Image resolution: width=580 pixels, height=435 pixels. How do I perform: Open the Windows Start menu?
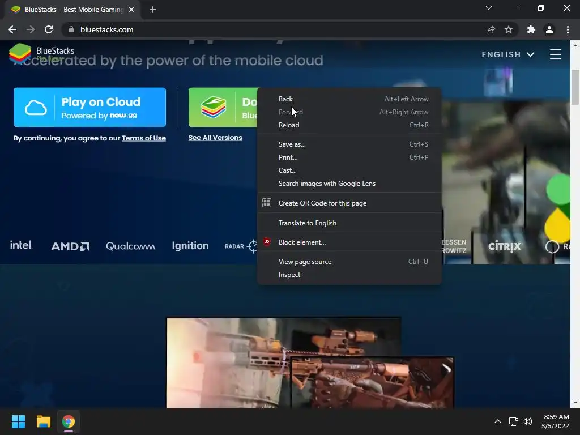tap(18, 421)
